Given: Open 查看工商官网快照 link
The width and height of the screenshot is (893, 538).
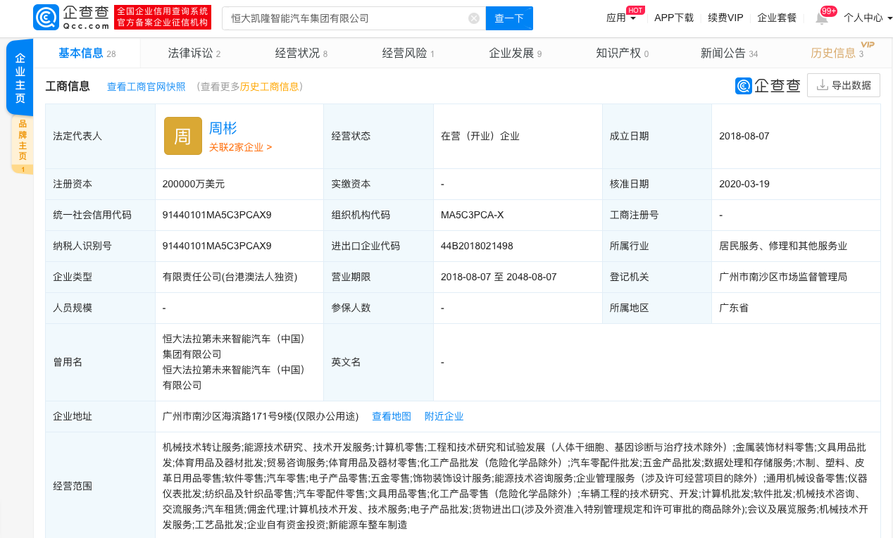Looking at the screenshot, I should click(146, 87).
